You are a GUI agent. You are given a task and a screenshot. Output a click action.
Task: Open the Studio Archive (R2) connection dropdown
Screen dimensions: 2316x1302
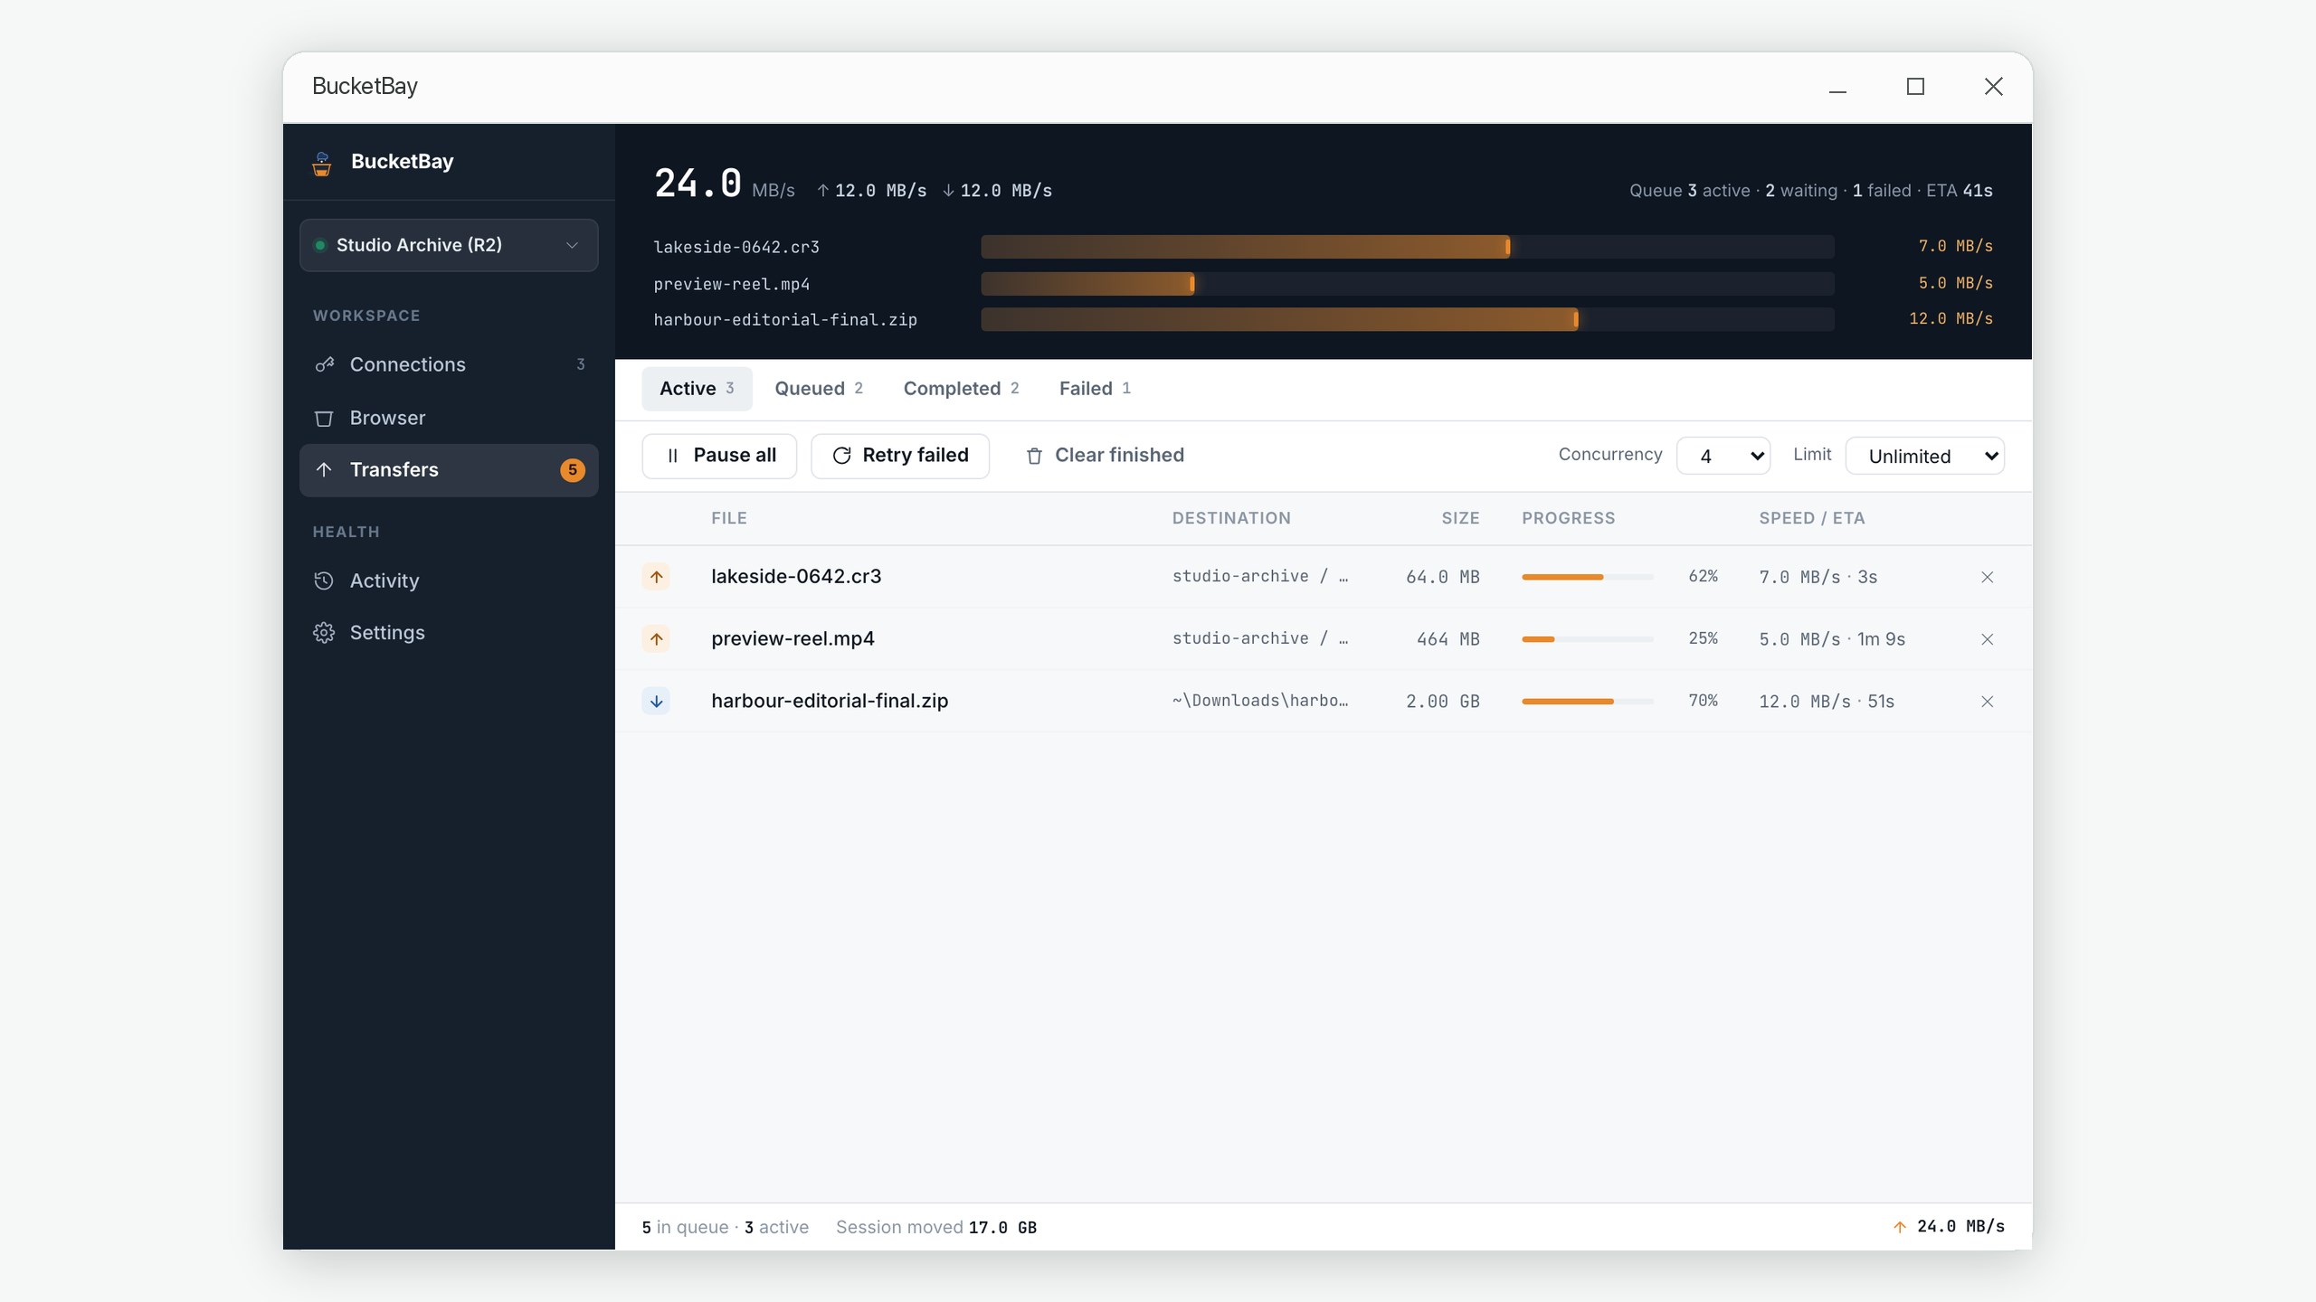click(449, 245)
